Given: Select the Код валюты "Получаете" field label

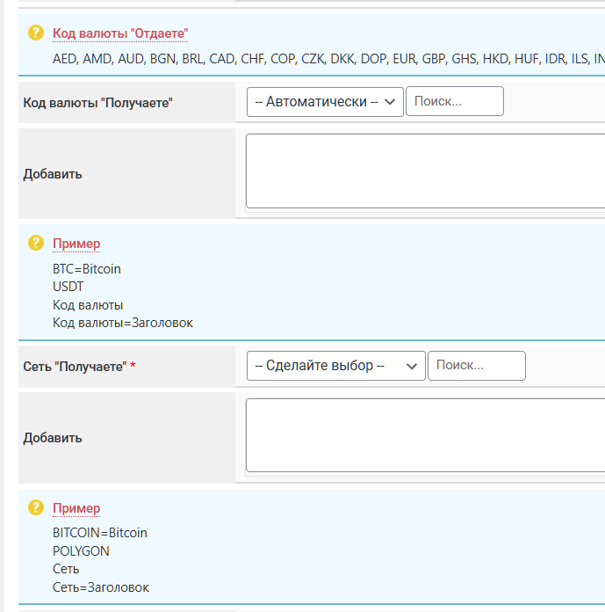Looking at the screenshot, I should tap(97, 103).
